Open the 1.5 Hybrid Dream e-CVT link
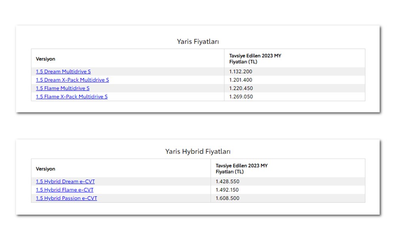 pyautogui.click(x=65, y=181)
